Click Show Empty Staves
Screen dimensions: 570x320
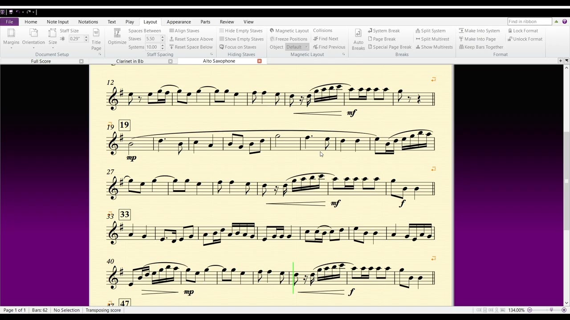click(x=241, y=39)
